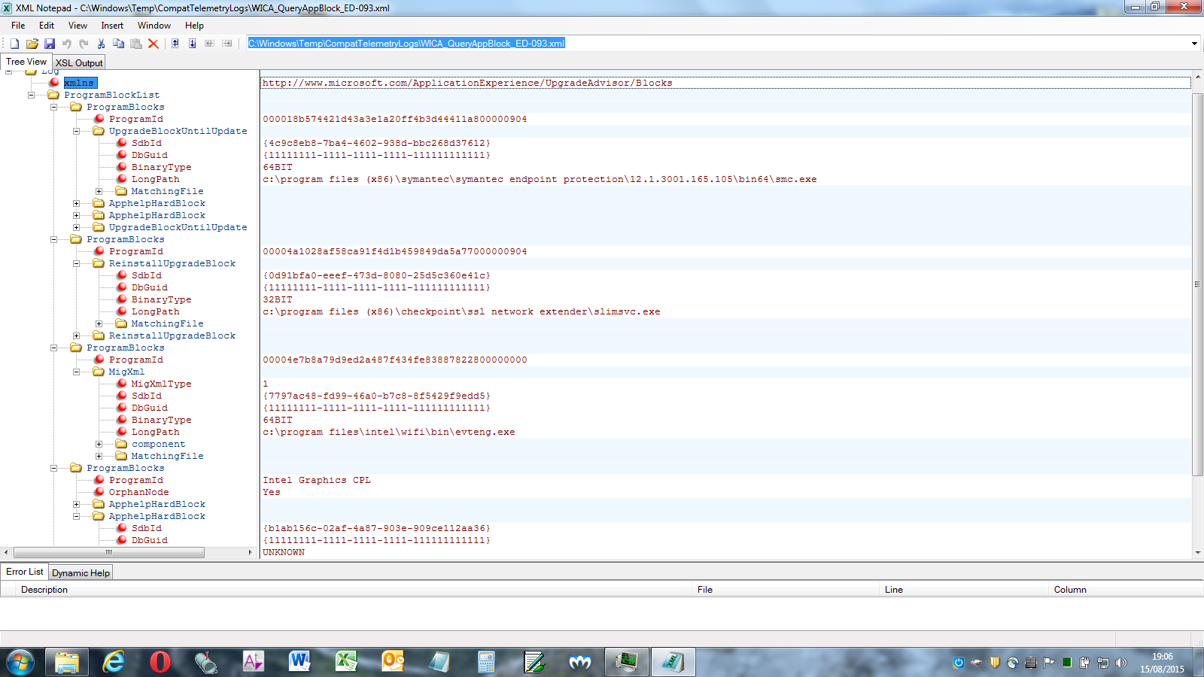Save the XML file using toolbar
The image size is (1204, 677).
(50, 44)
